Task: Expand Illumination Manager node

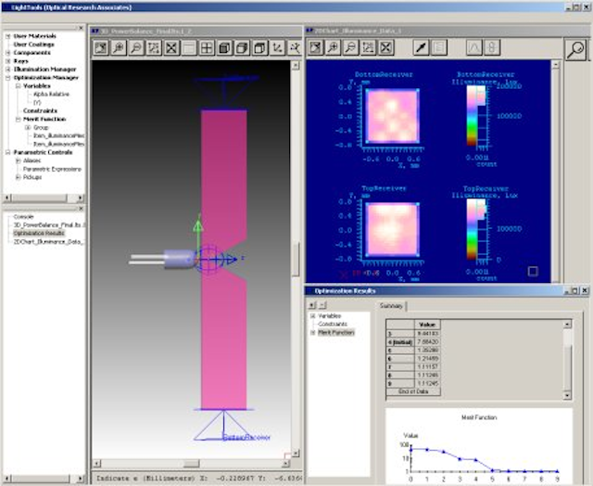Action: tap(8, 70)
